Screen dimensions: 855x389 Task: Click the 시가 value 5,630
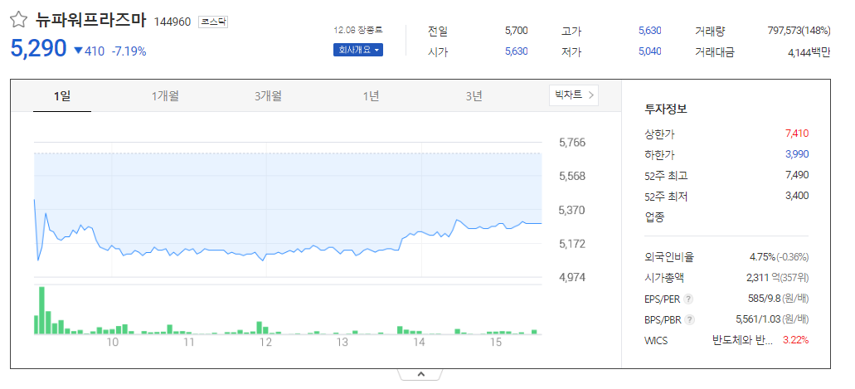(517, 51)
